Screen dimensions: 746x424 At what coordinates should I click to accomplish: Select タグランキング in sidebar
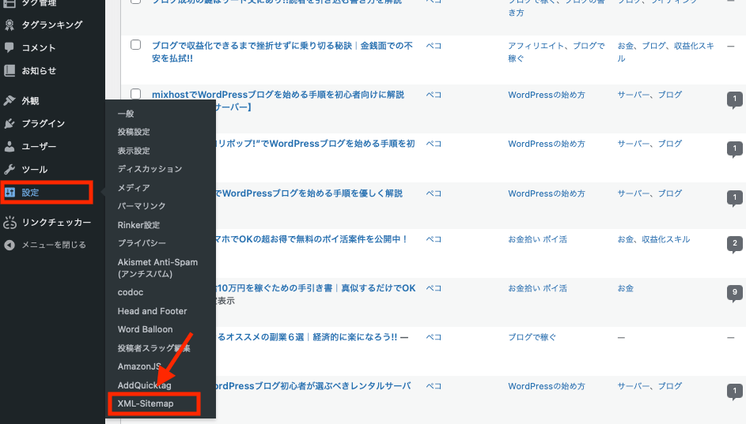tap(52, 24)
